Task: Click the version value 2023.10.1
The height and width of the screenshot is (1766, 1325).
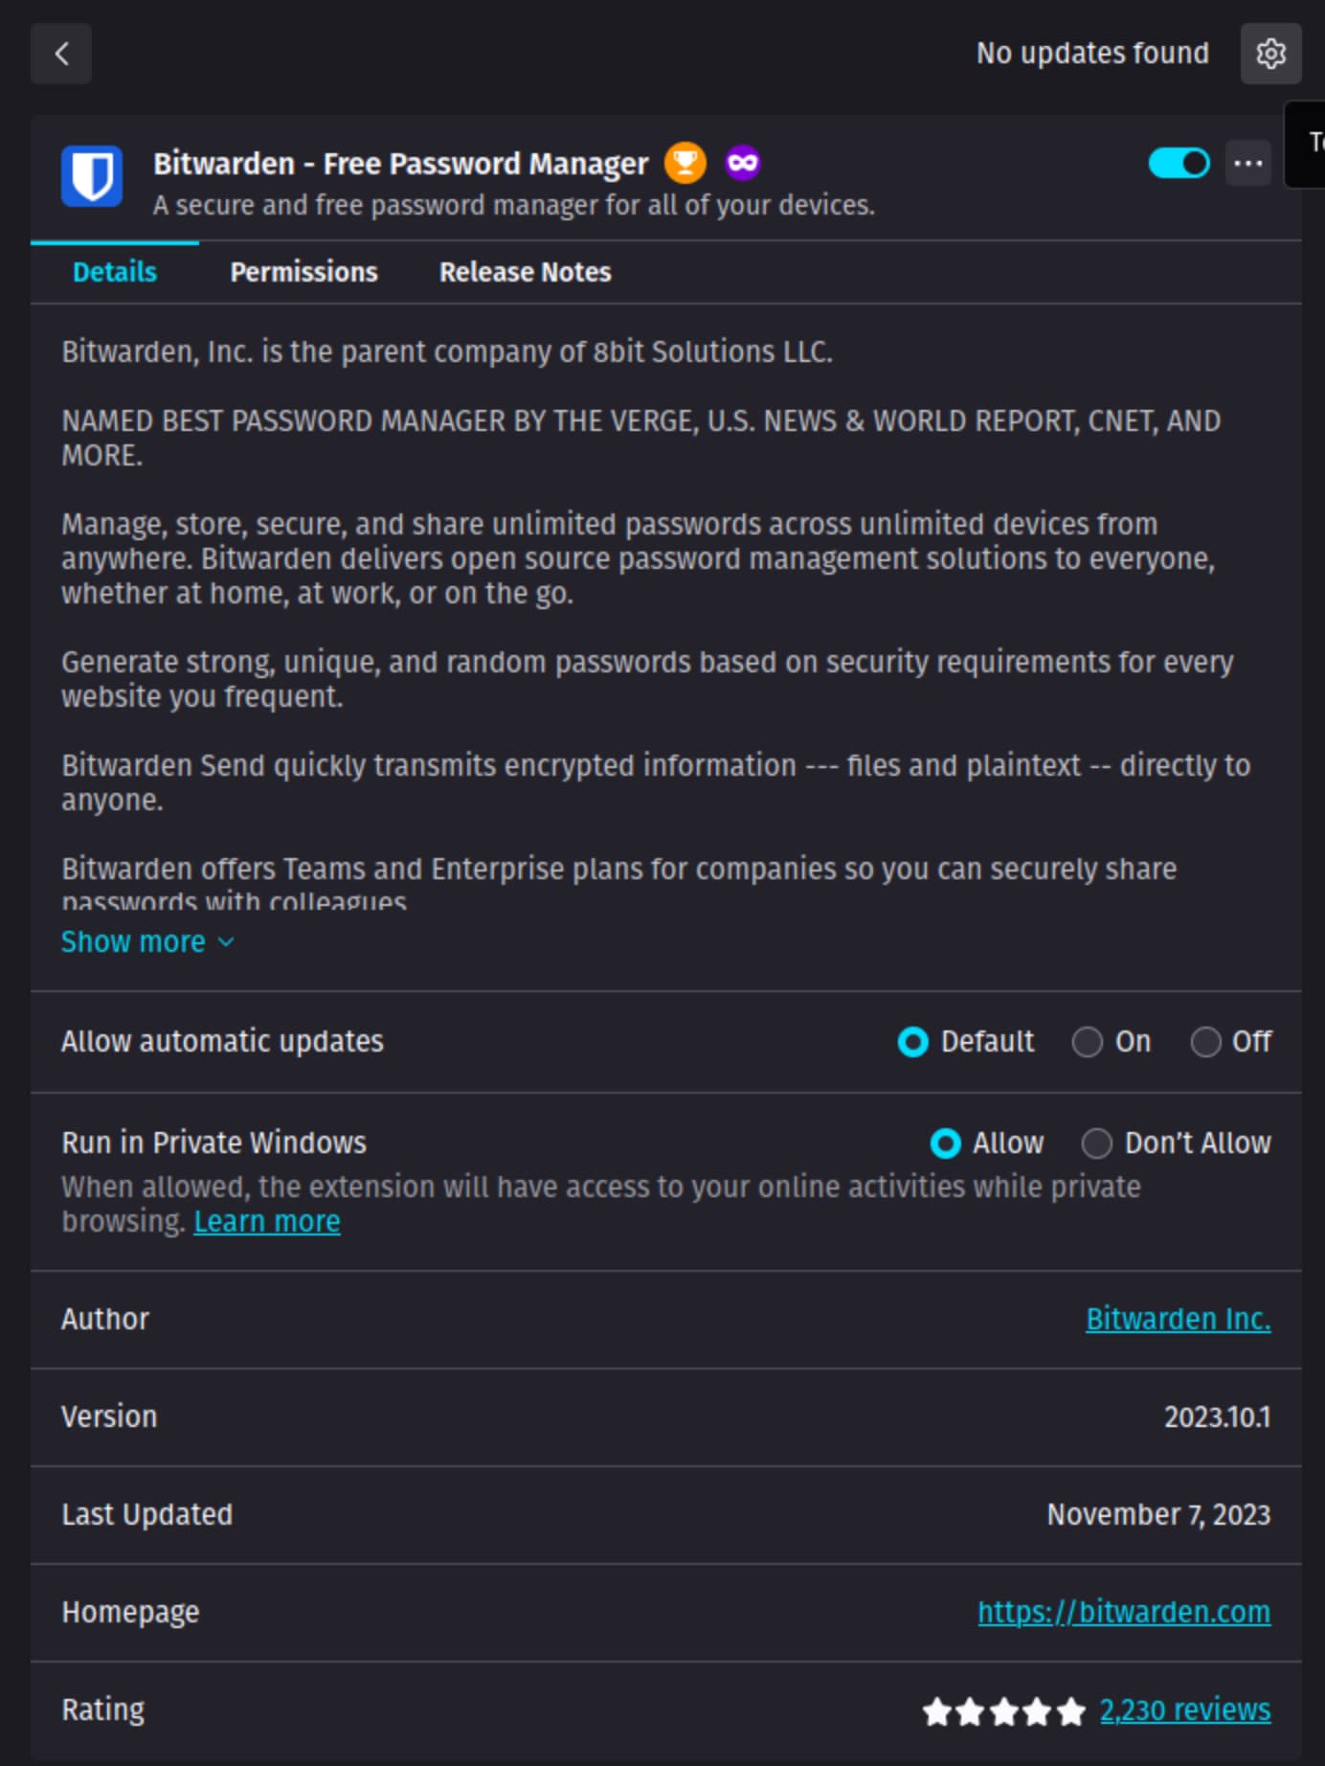Action: coord(1217,1417)
